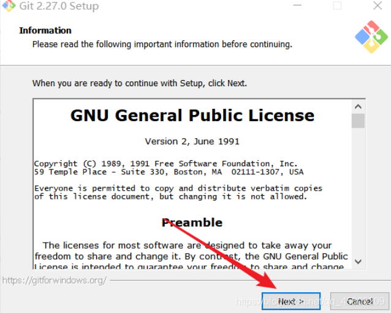
Task: Click 'Everyone is permitted to copy' line
Action: click(x=178, y=188)
